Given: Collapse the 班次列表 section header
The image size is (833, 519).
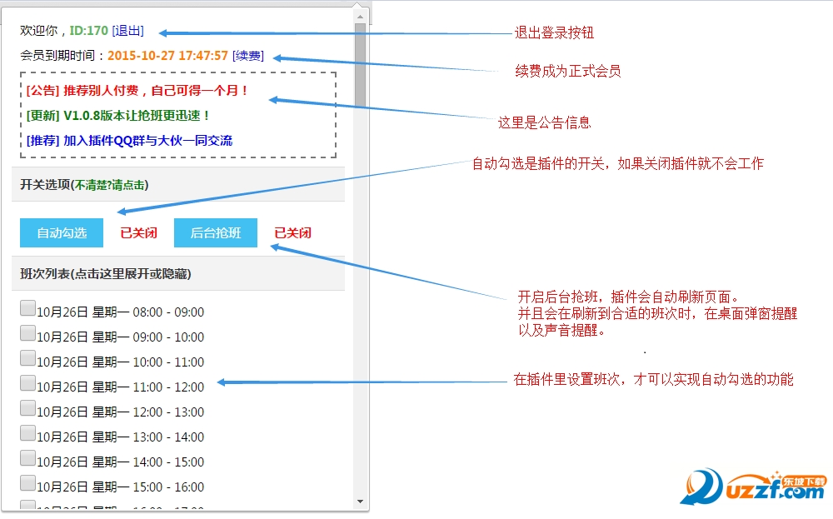Looking at the screenshot, I should pos(178,273).
